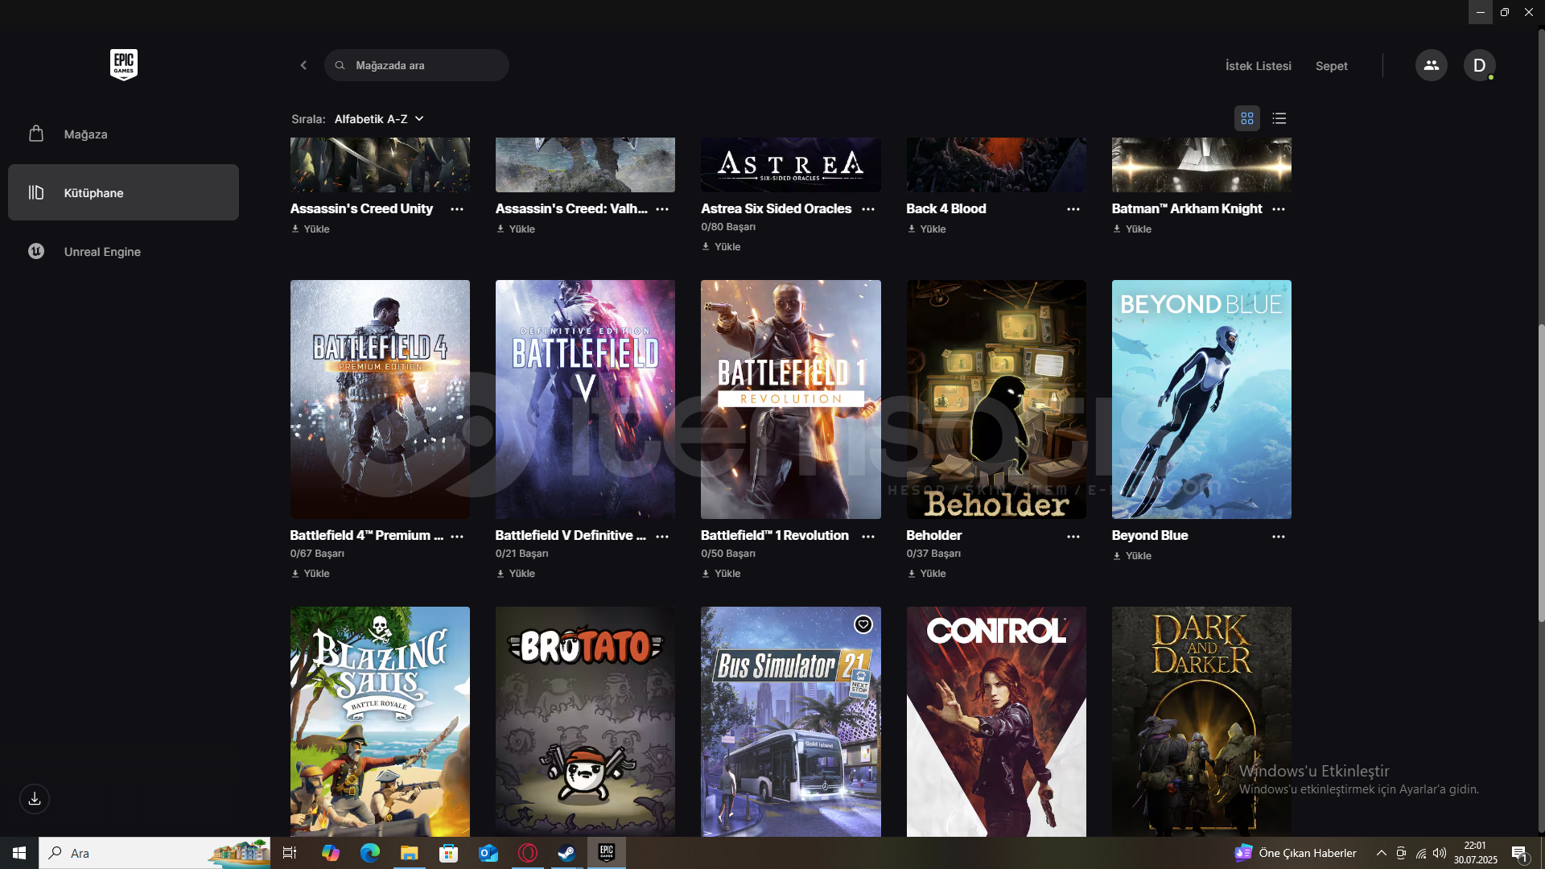
Task: Switch to list view
Action: point(1279,118)
